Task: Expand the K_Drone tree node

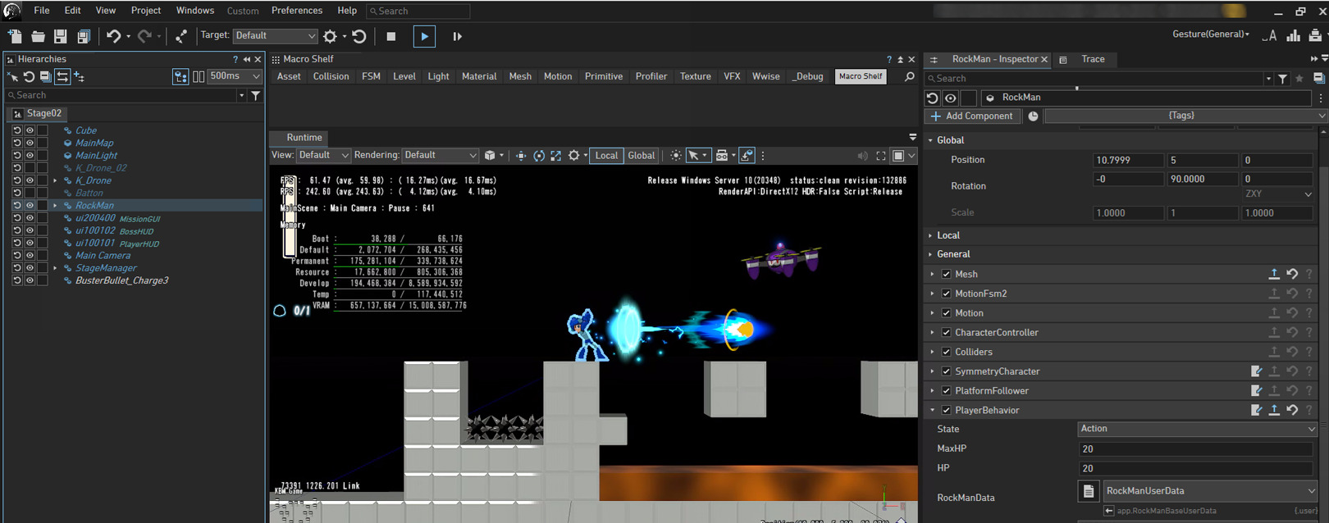Action: [55, 180]
